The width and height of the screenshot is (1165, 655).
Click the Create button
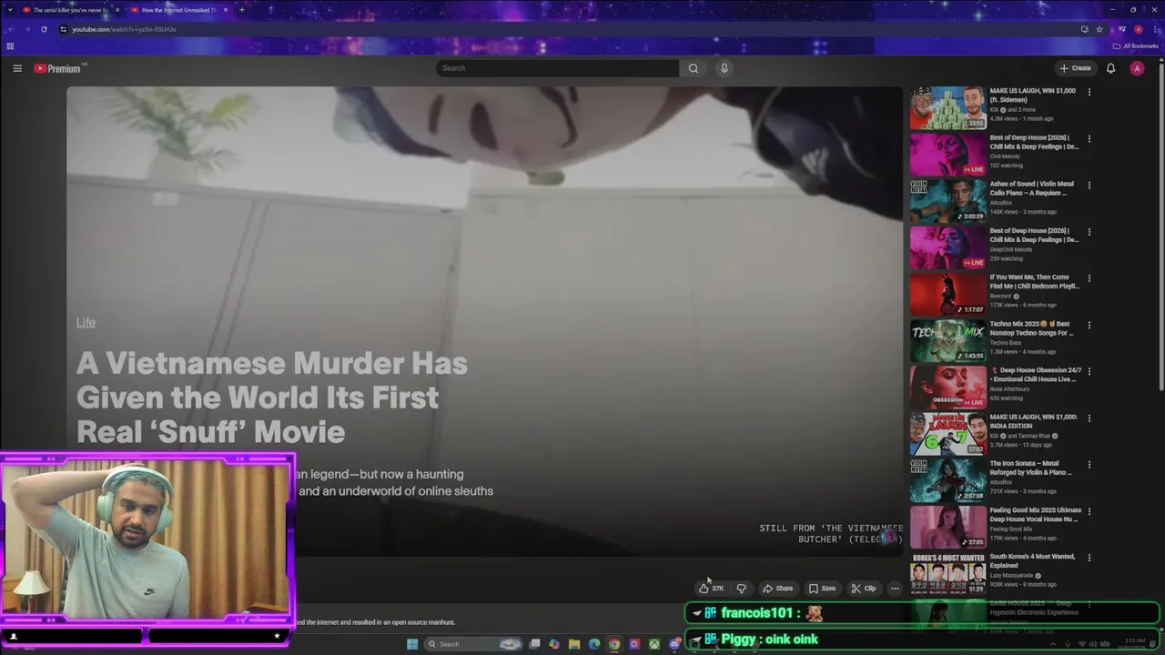(1075, 68)
